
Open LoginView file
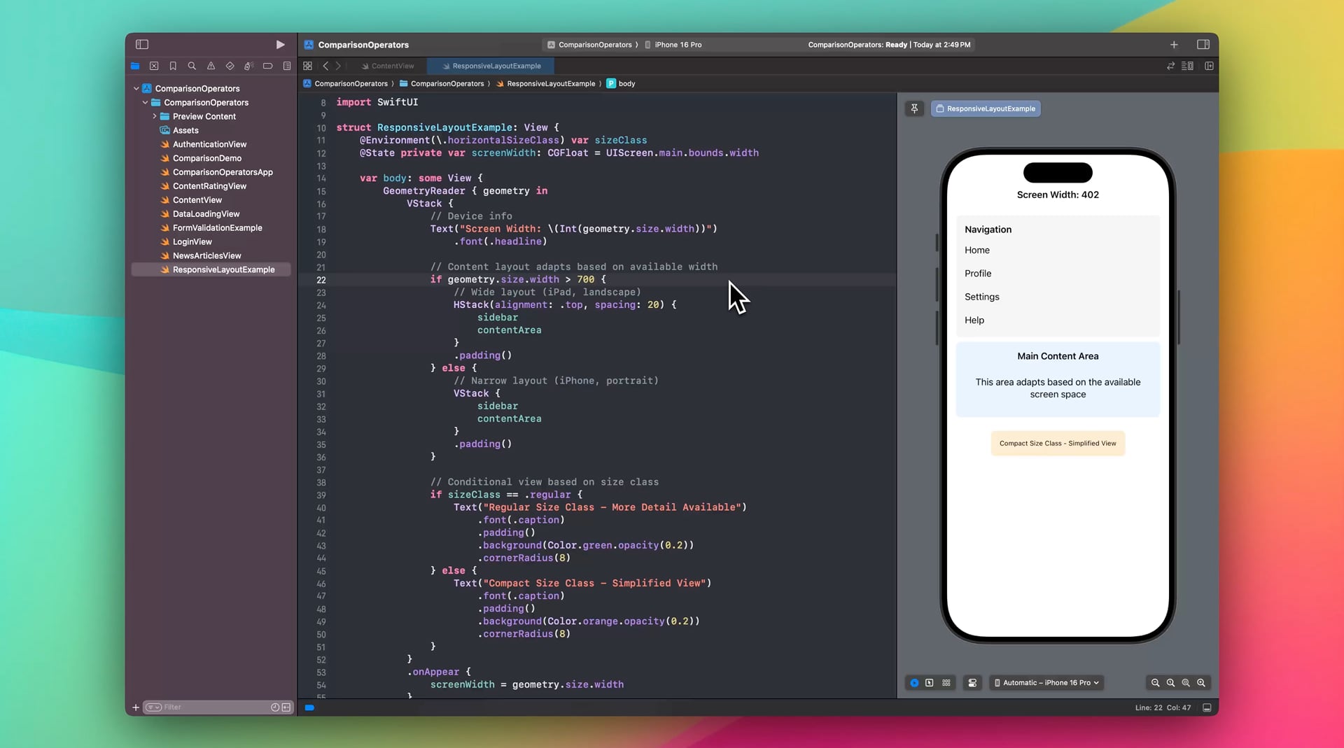(192, 242)
